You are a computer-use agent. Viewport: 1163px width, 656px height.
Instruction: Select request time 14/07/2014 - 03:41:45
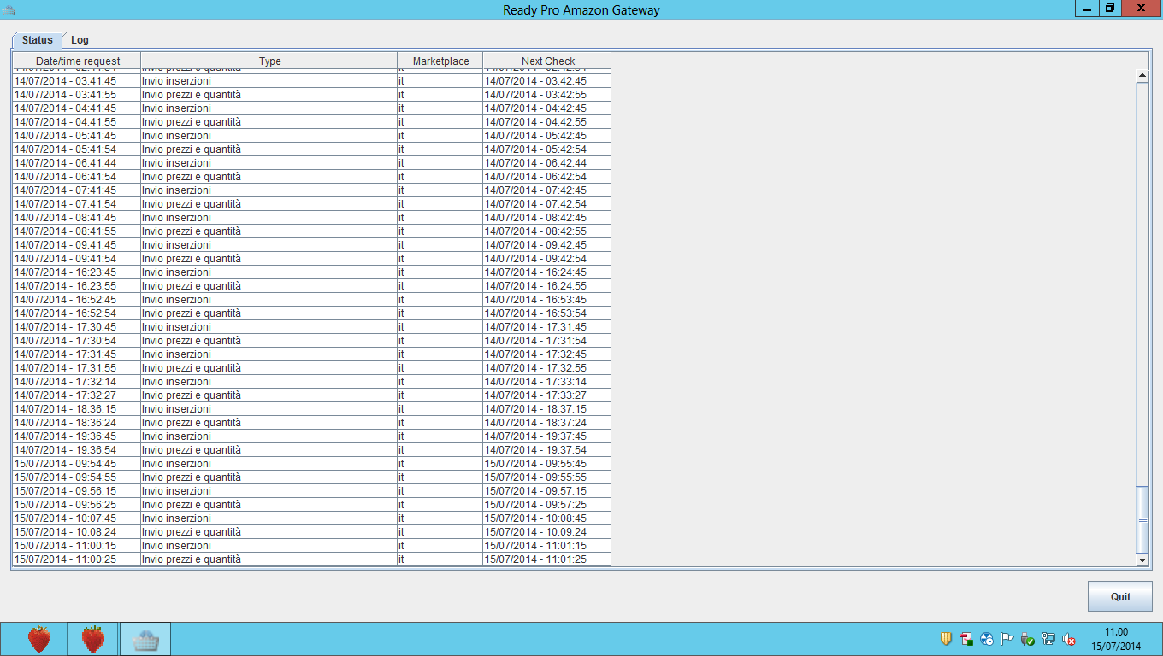coord(77,81)
